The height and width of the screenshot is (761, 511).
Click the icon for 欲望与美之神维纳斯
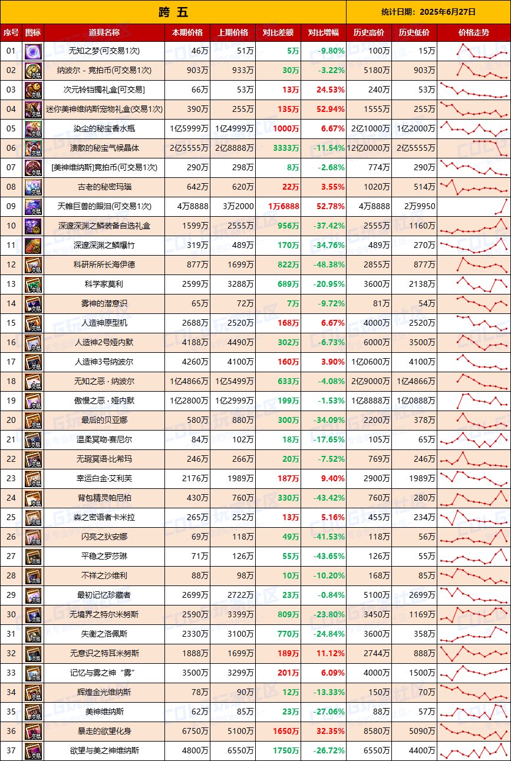coord(33,751)
